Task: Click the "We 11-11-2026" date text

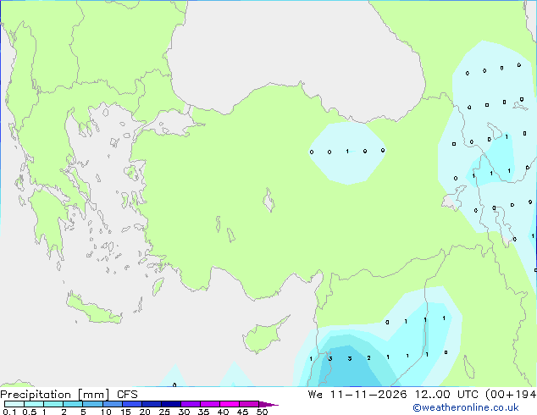Action: tap(357, 395)
